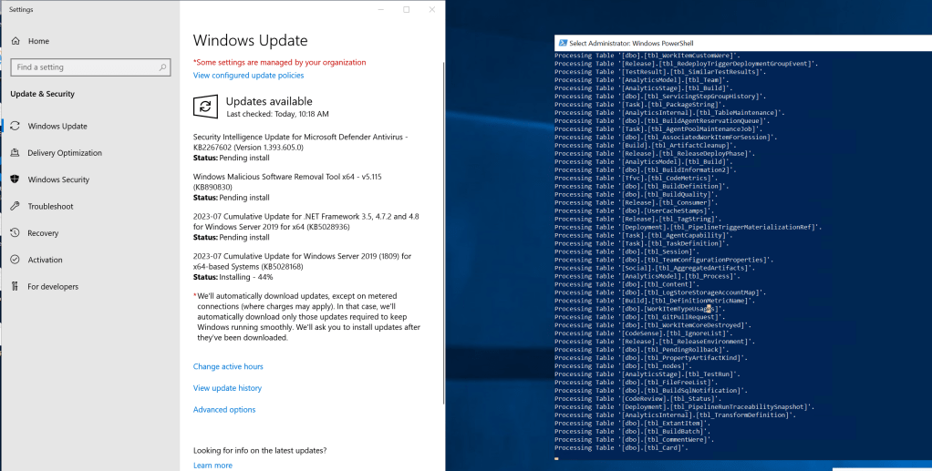Maximize the Settings window

[407, 9]
